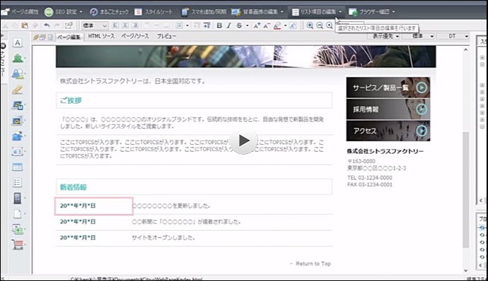Click the green picture insert sidebar icon
488x281 pixels.
[18, 58]
